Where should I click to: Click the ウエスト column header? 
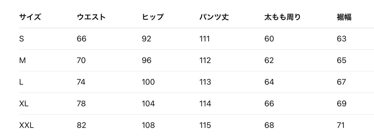tap(91, 17)
